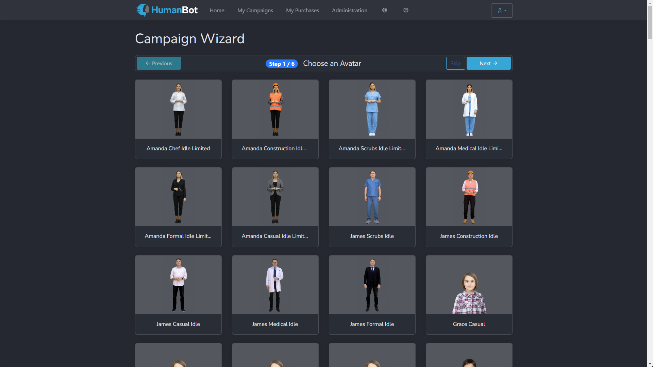The width and height of the screenshot is (653, 367).
Task: Click the Previous step button
Action: click(158, 63)
